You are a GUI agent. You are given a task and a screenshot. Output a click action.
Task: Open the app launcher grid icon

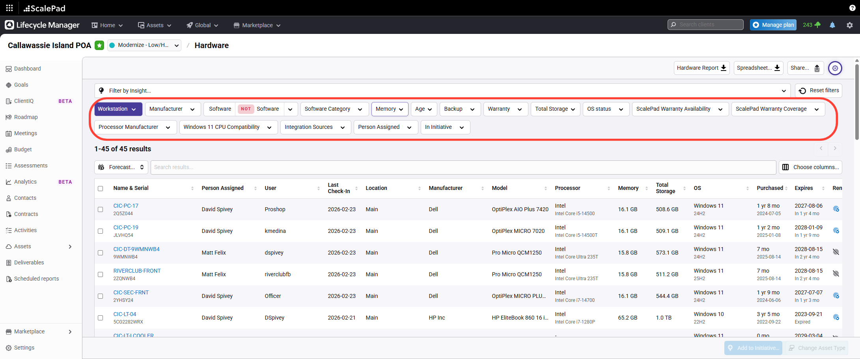pyautogui.click(x=9, y=8)
